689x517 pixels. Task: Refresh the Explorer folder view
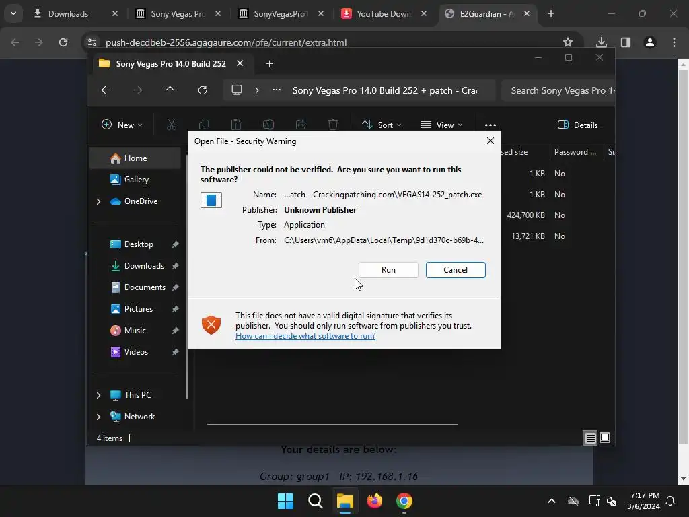tap(203, 90)
